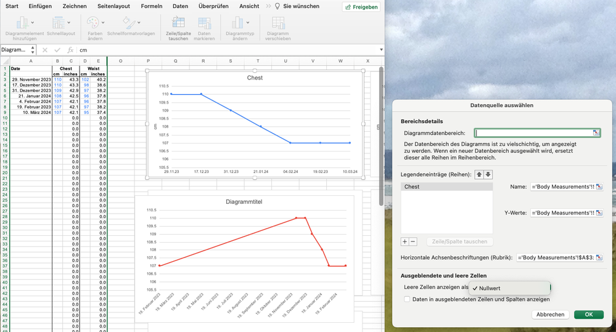Viewport: 616px width, 332px height.
Task: Click the range selector icon beside Y-Werte field
Action: [599, 213]
